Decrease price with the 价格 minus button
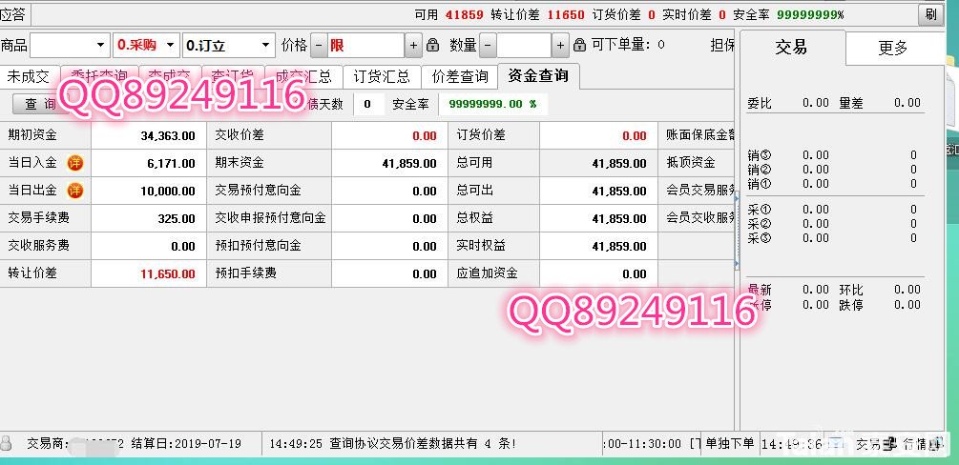Screen dimensions: 959x465 (x=319, y=45)
